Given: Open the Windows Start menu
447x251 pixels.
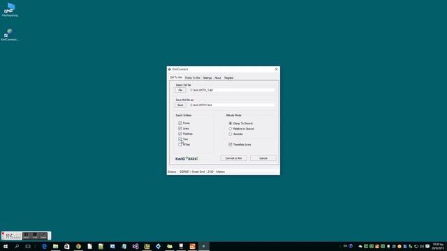Looking at the screenshot, I should pos(6,246).
